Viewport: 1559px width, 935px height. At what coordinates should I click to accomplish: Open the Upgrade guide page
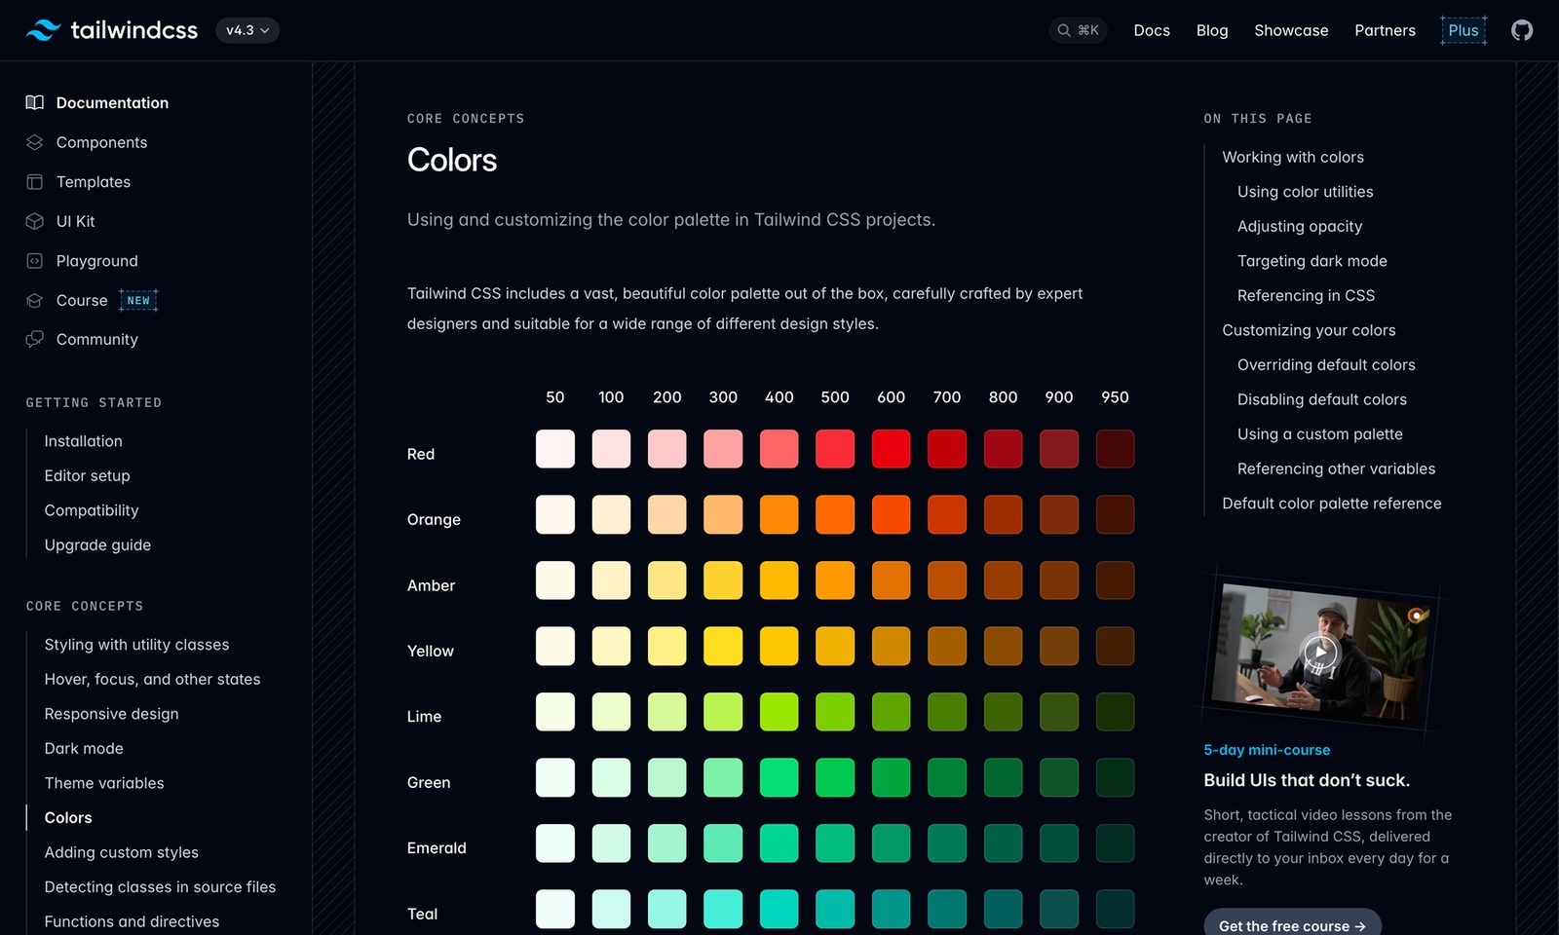click(98, 544)
